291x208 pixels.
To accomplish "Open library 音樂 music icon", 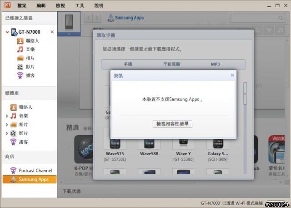I will coord(13,116).
